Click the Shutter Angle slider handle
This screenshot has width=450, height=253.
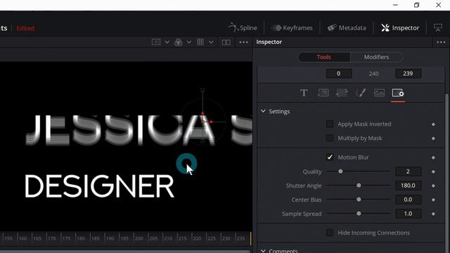(359, 186)
